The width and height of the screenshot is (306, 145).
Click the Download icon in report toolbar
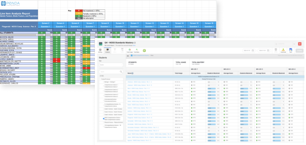coord(283,51)
